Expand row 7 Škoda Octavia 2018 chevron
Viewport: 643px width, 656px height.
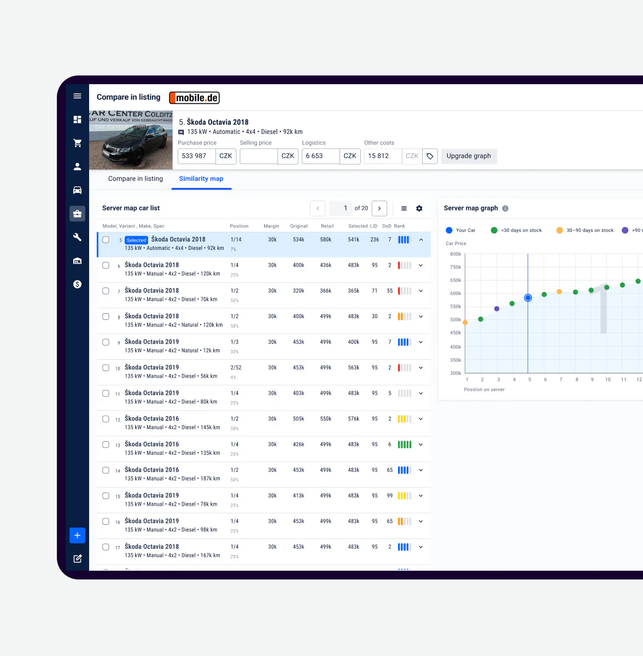point(421,291)
